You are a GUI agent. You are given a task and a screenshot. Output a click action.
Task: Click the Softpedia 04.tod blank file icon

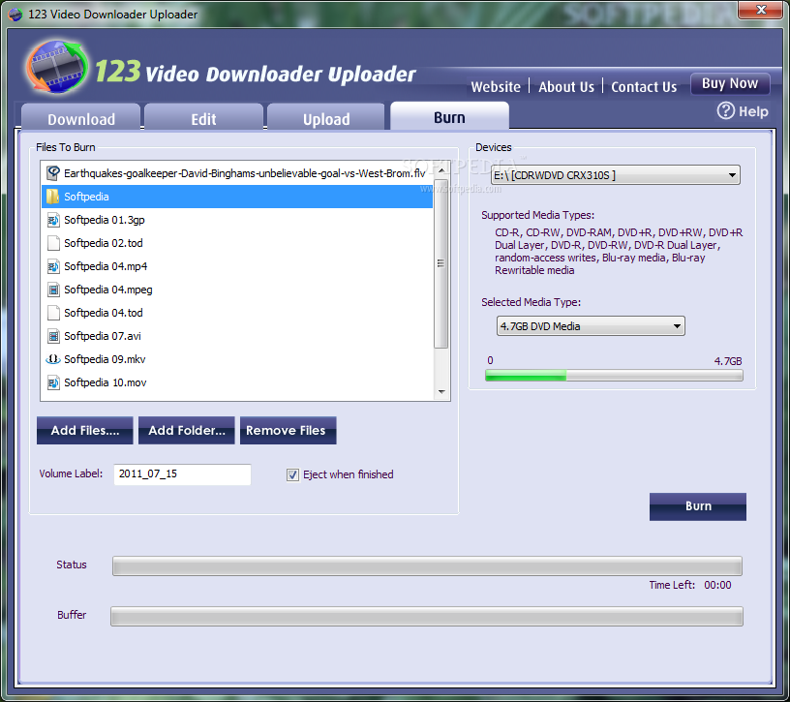tap(53, 313)
